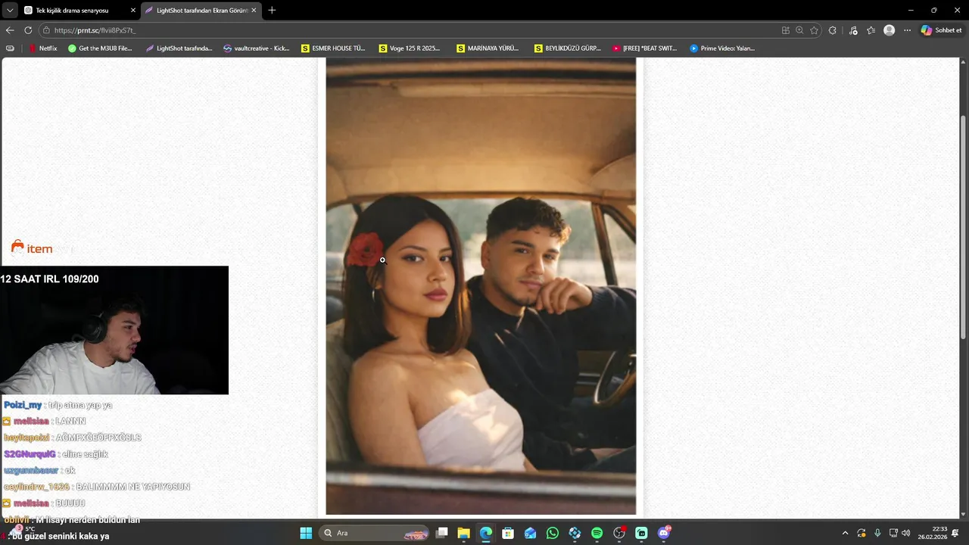The image size is (969, 545).
Task: Open the tab actions dropdown menu
Action: pyautogui.click(x=10, y=10)
